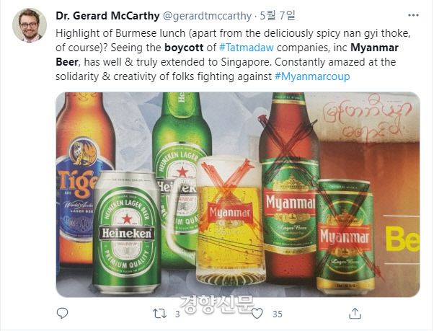Open the tweet via the 5월 7일 date
434x331 pixels.
(278, 15)
